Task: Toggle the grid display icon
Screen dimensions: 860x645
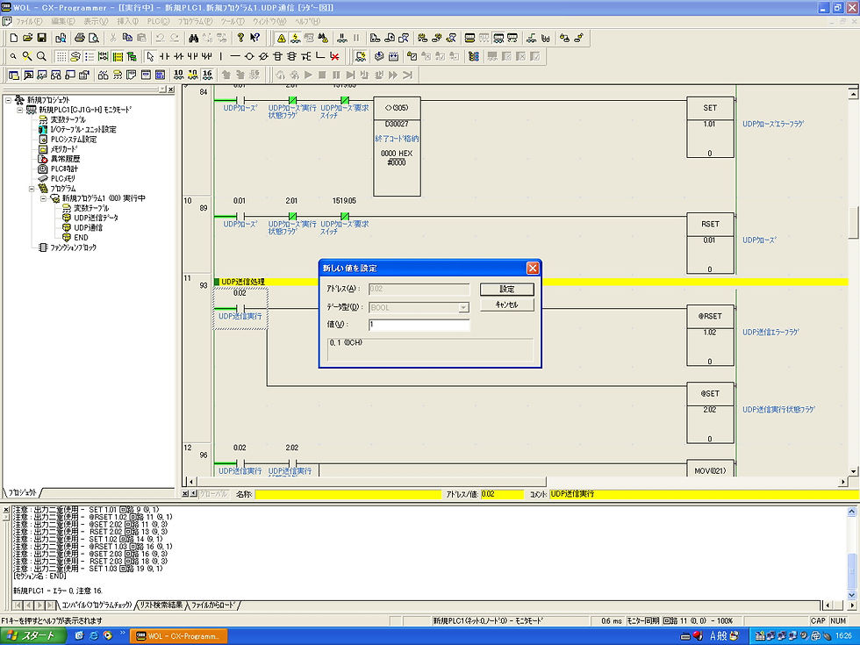Action: point(61,56)
